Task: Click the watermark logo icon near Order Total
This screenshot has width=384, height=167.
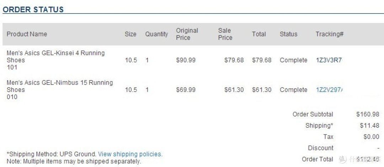Action: [x=343, y=159]
